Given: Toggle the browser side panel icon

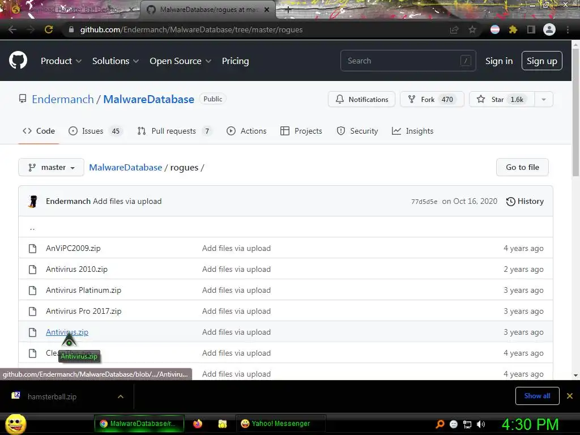Looking at the screenshot, I should pos(531,29).
